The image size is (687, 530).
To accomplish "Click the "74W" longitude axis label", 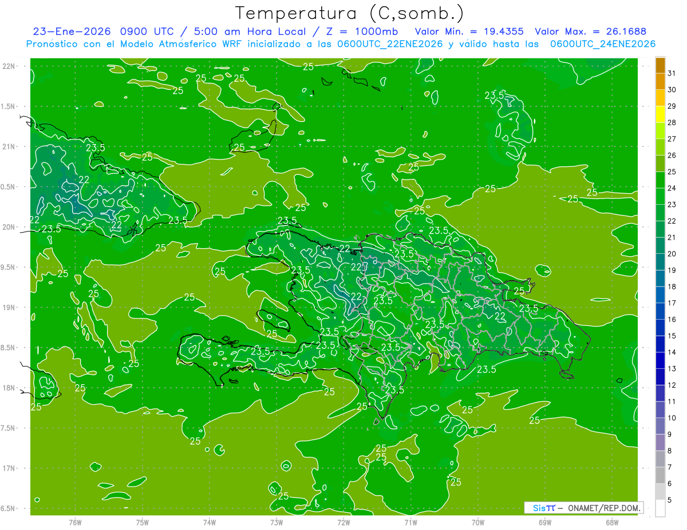I will [210, 522].
